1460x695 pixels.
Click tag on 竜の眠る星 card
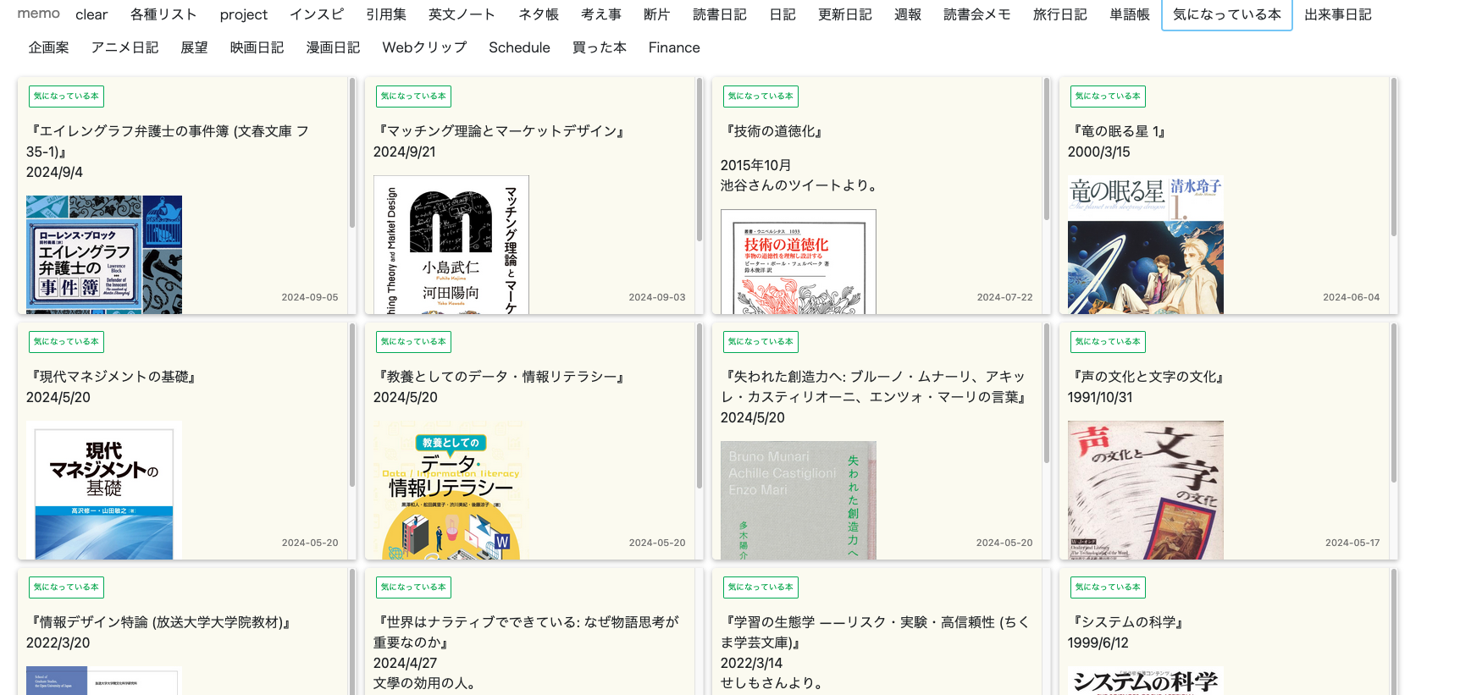(1108, 97)
